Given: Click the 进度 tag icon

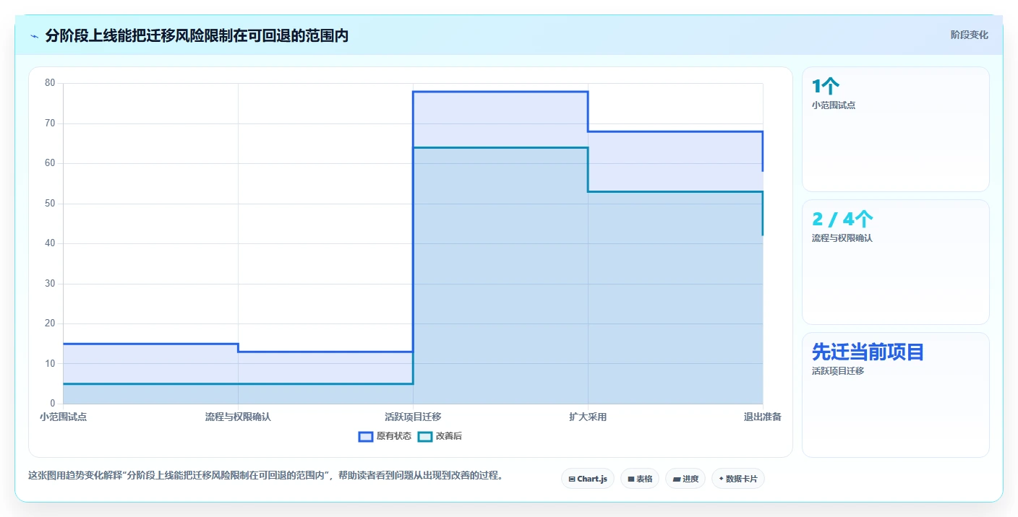Looking at the screenshot, I should point(676,479).
